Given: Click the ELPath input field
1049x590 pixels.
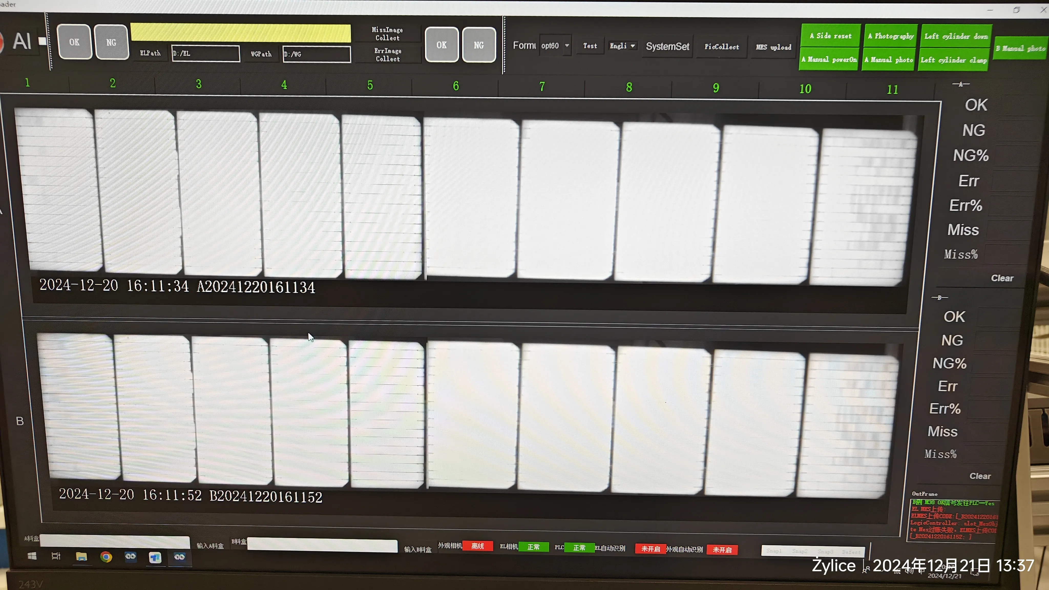Looking at the screenshot, I should coord(206,53).
